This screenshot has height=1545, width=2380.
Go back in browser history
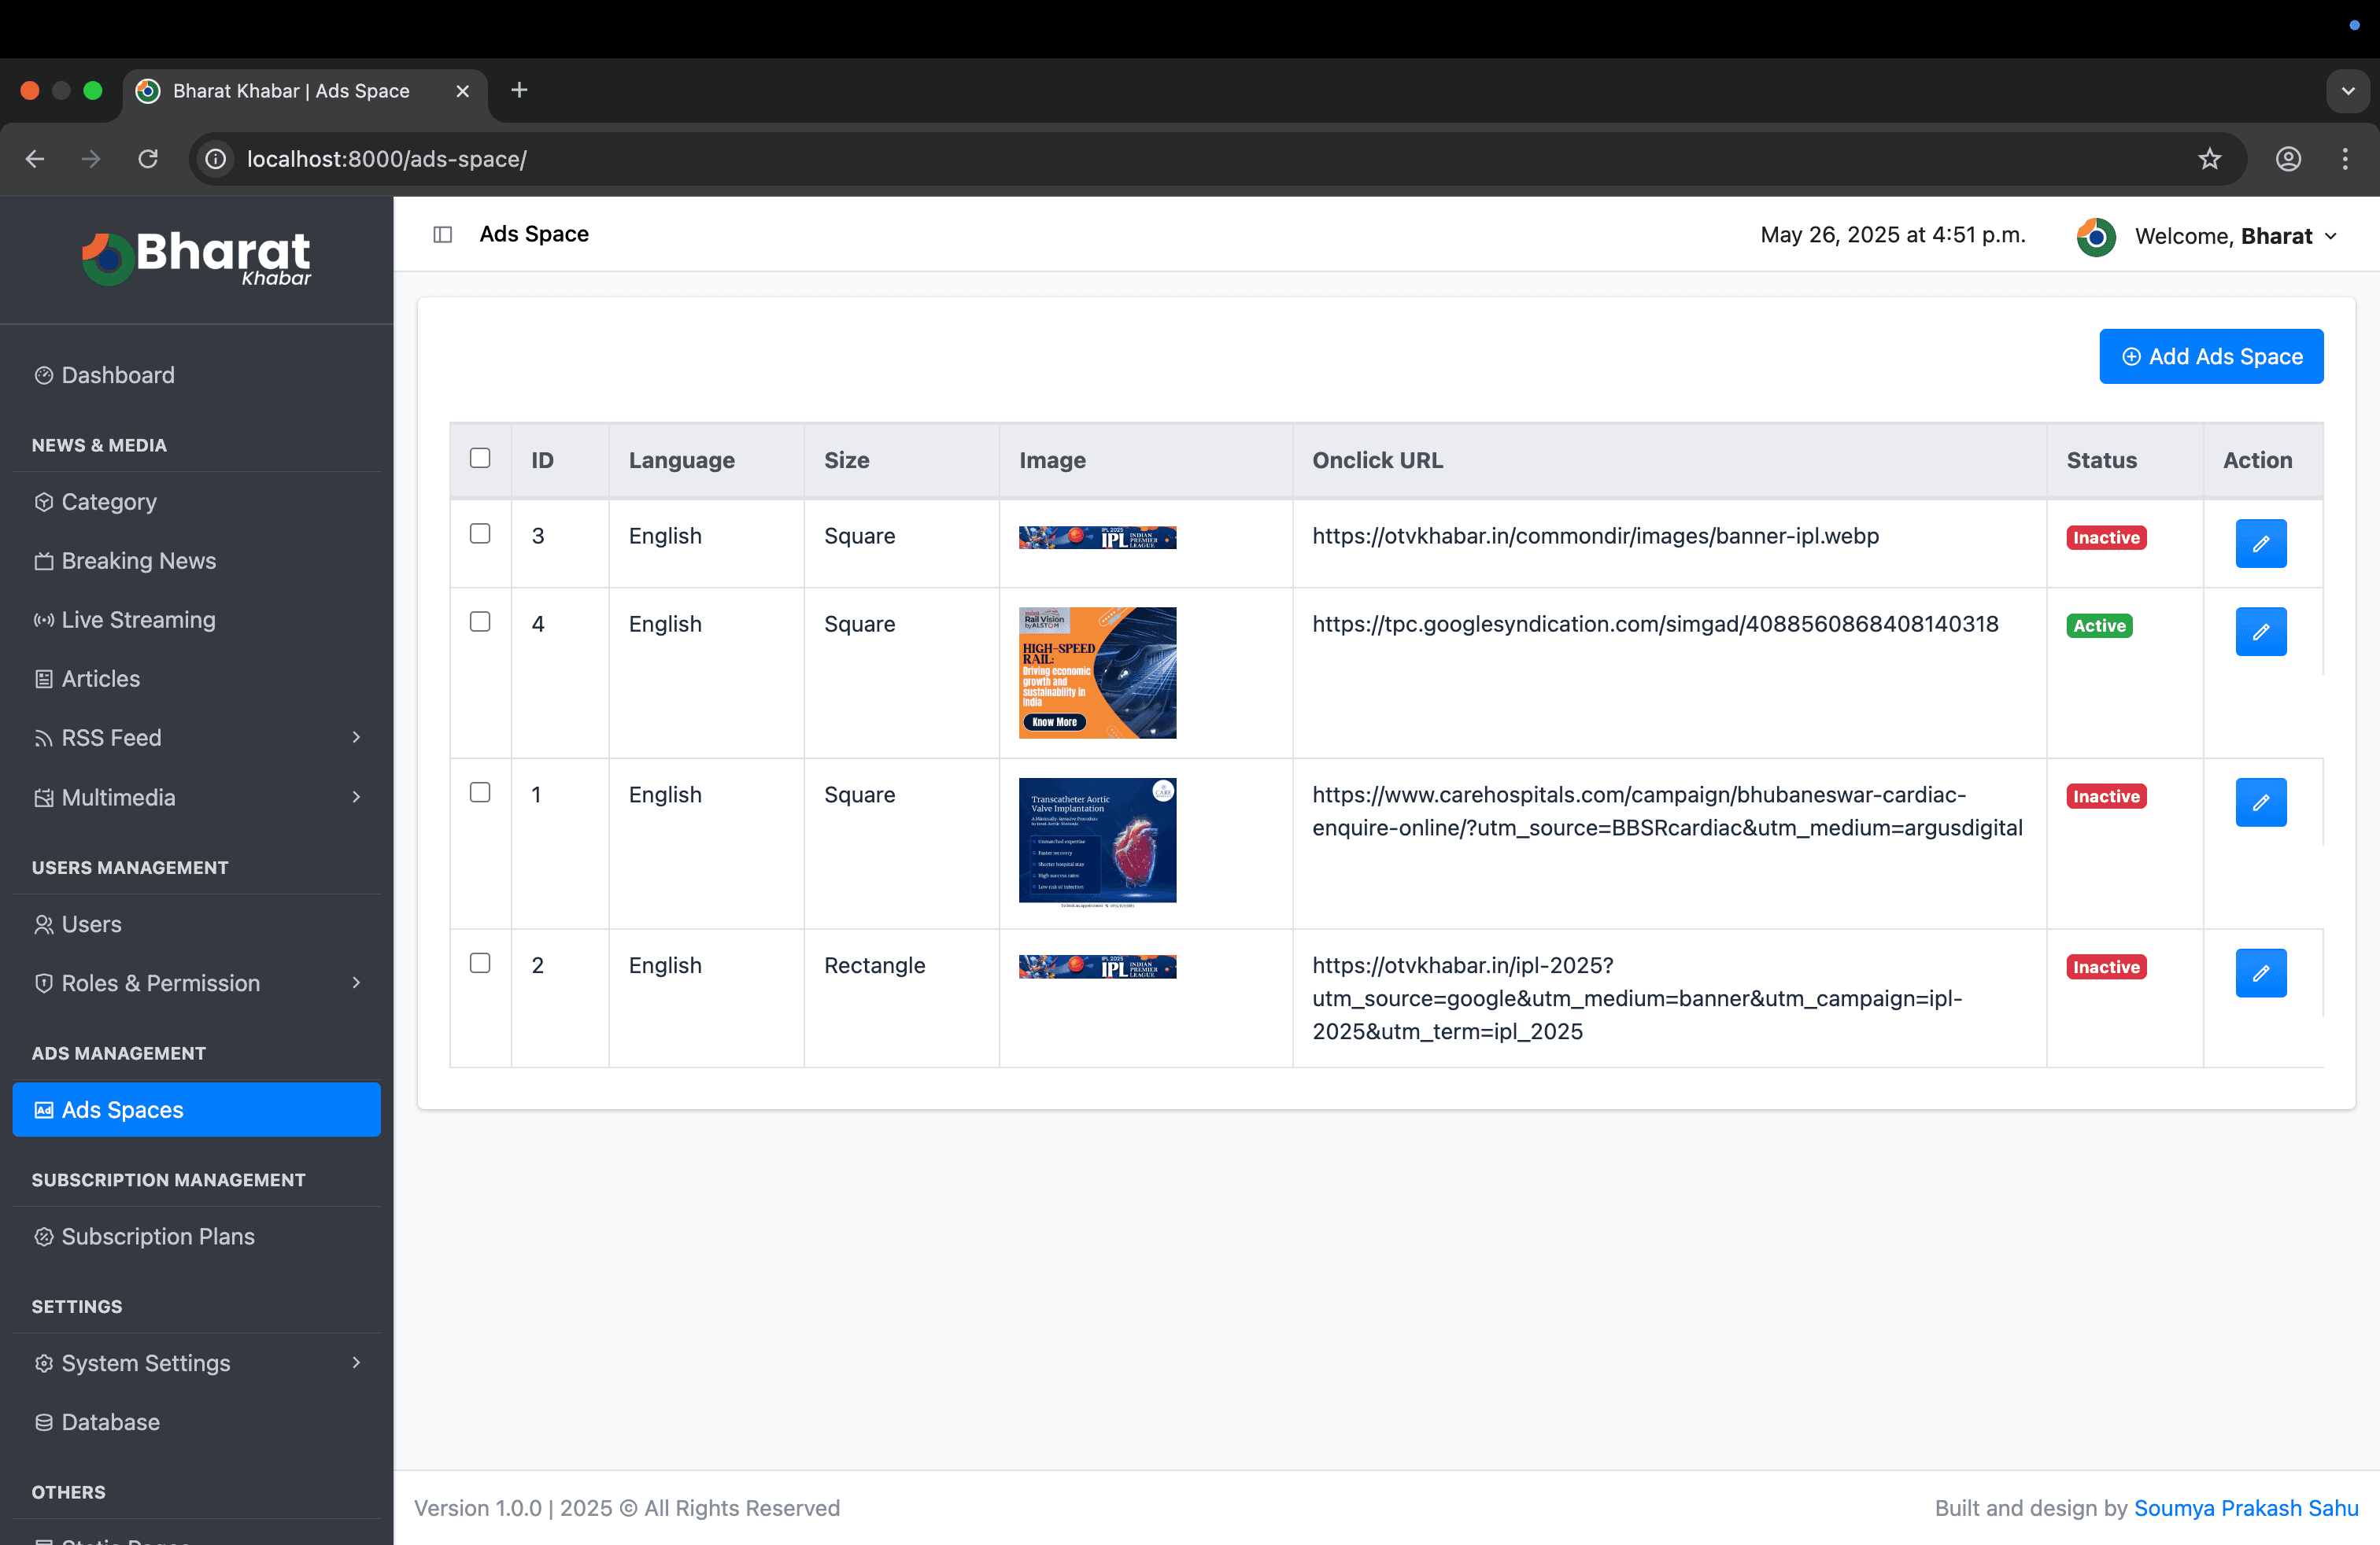coord(35,159)
